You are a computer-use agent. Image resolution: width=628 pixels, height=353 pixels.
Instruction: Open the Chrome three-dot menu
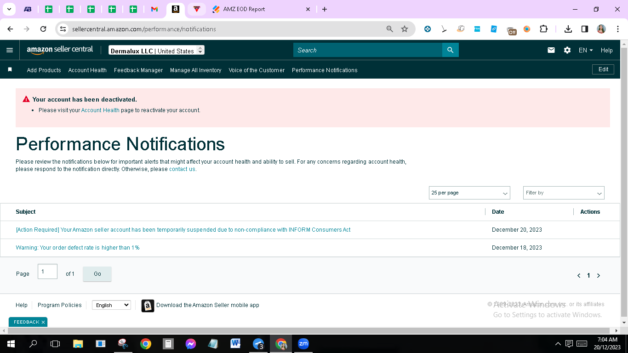[x=617, y=29]
